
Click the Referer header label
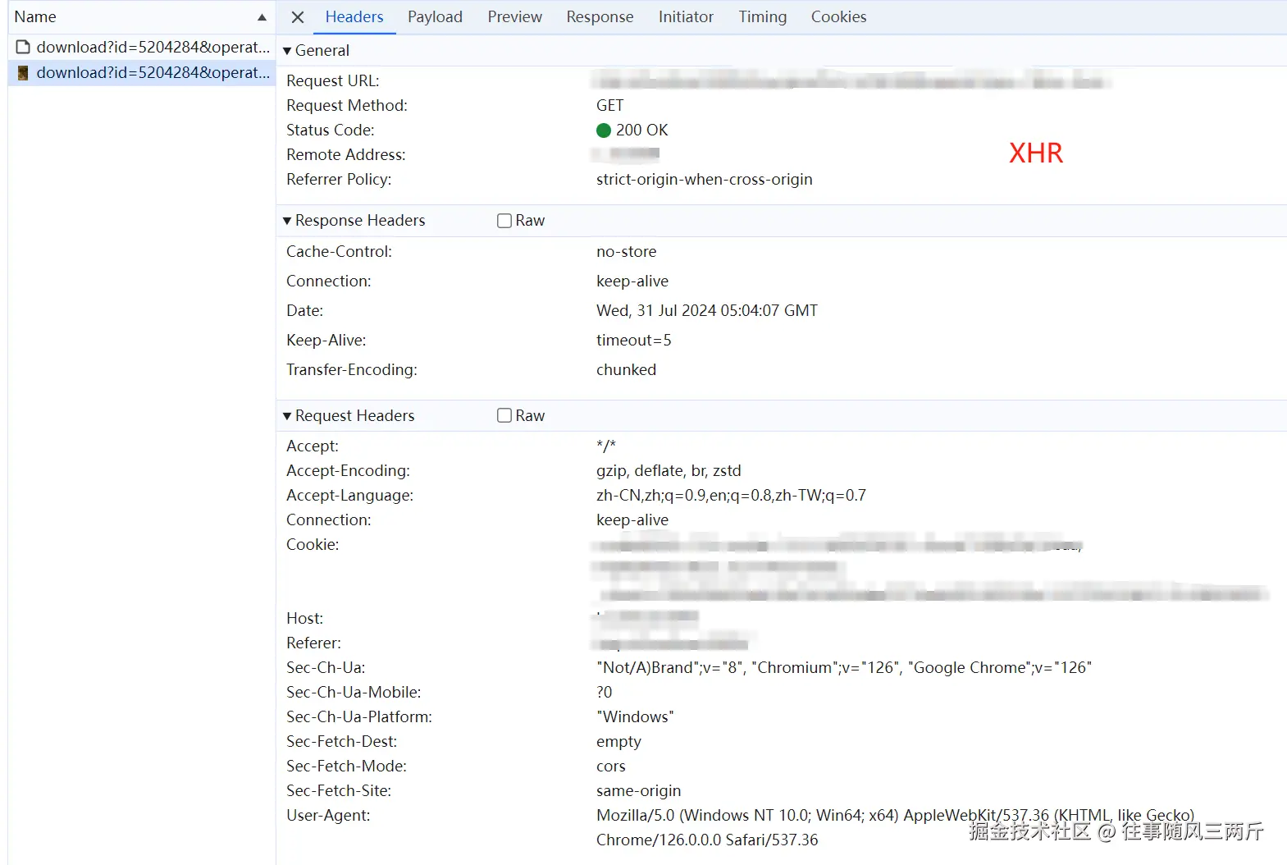(313, 643)
